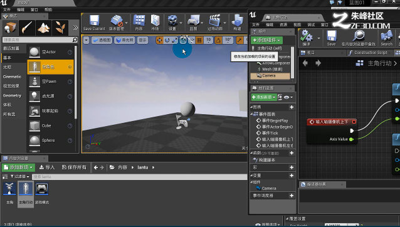This screenshot has width=400, height=227.
Task: Toggle grid snapping in the viewport toolbar
Action: (199, 40)
